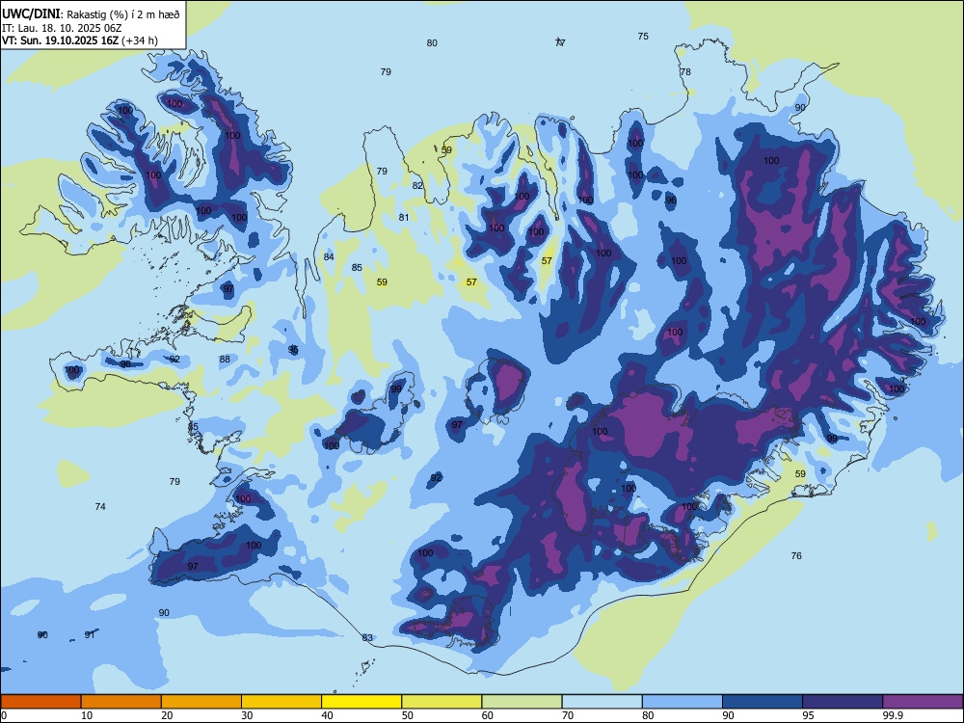Click the '88' value on the Snæfellsnes peninsula
Image resolution: width=964 pixels, height=723 pixels.
225,359
